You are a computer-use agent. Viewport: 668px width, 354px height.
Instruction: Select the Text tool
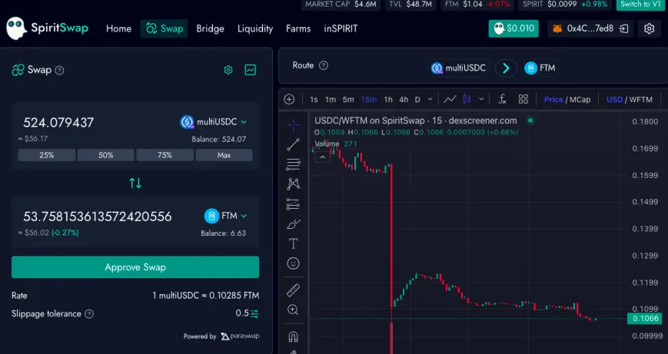(x=293, y=243)
